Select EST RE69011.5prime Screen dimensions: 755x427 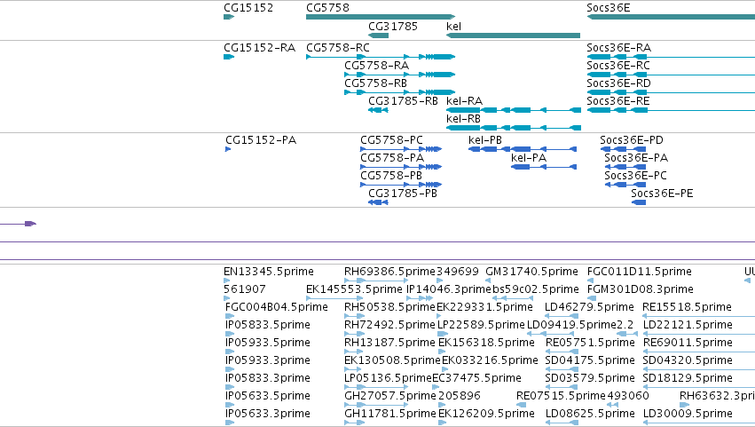point(688,344)
